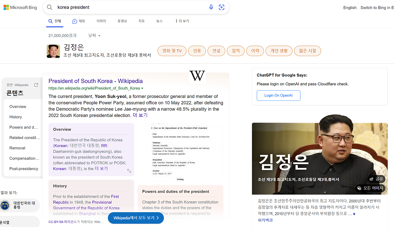Click the 인용 chip

coord(197,51)
